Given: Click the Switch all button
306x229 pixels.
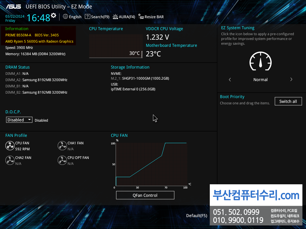Looking at the screenshot, I should pyautogui.click(x=288, y=101).
